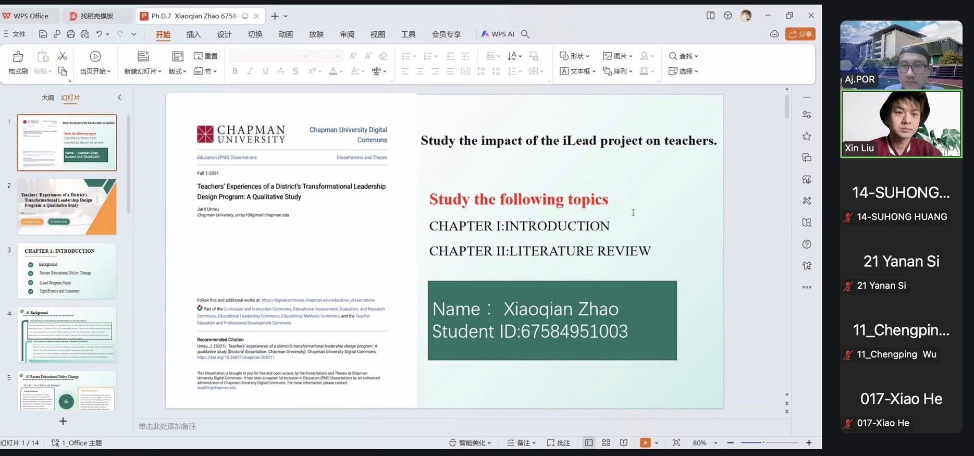Image resolution: width=974 pixels, height=456 pixels.
Task: Switch to the Insert (插入) ribbon tab
Action: click(x=193, y=34)
